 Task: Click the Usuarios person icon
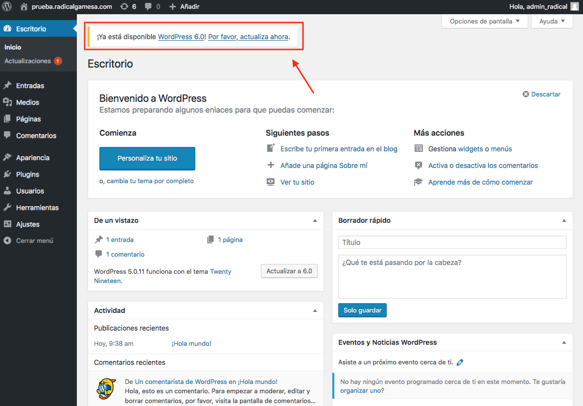tap(7, 191)
